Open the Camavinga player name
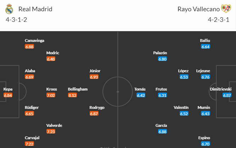The width and height of the screenshot is (236, 148). (34, 41)
